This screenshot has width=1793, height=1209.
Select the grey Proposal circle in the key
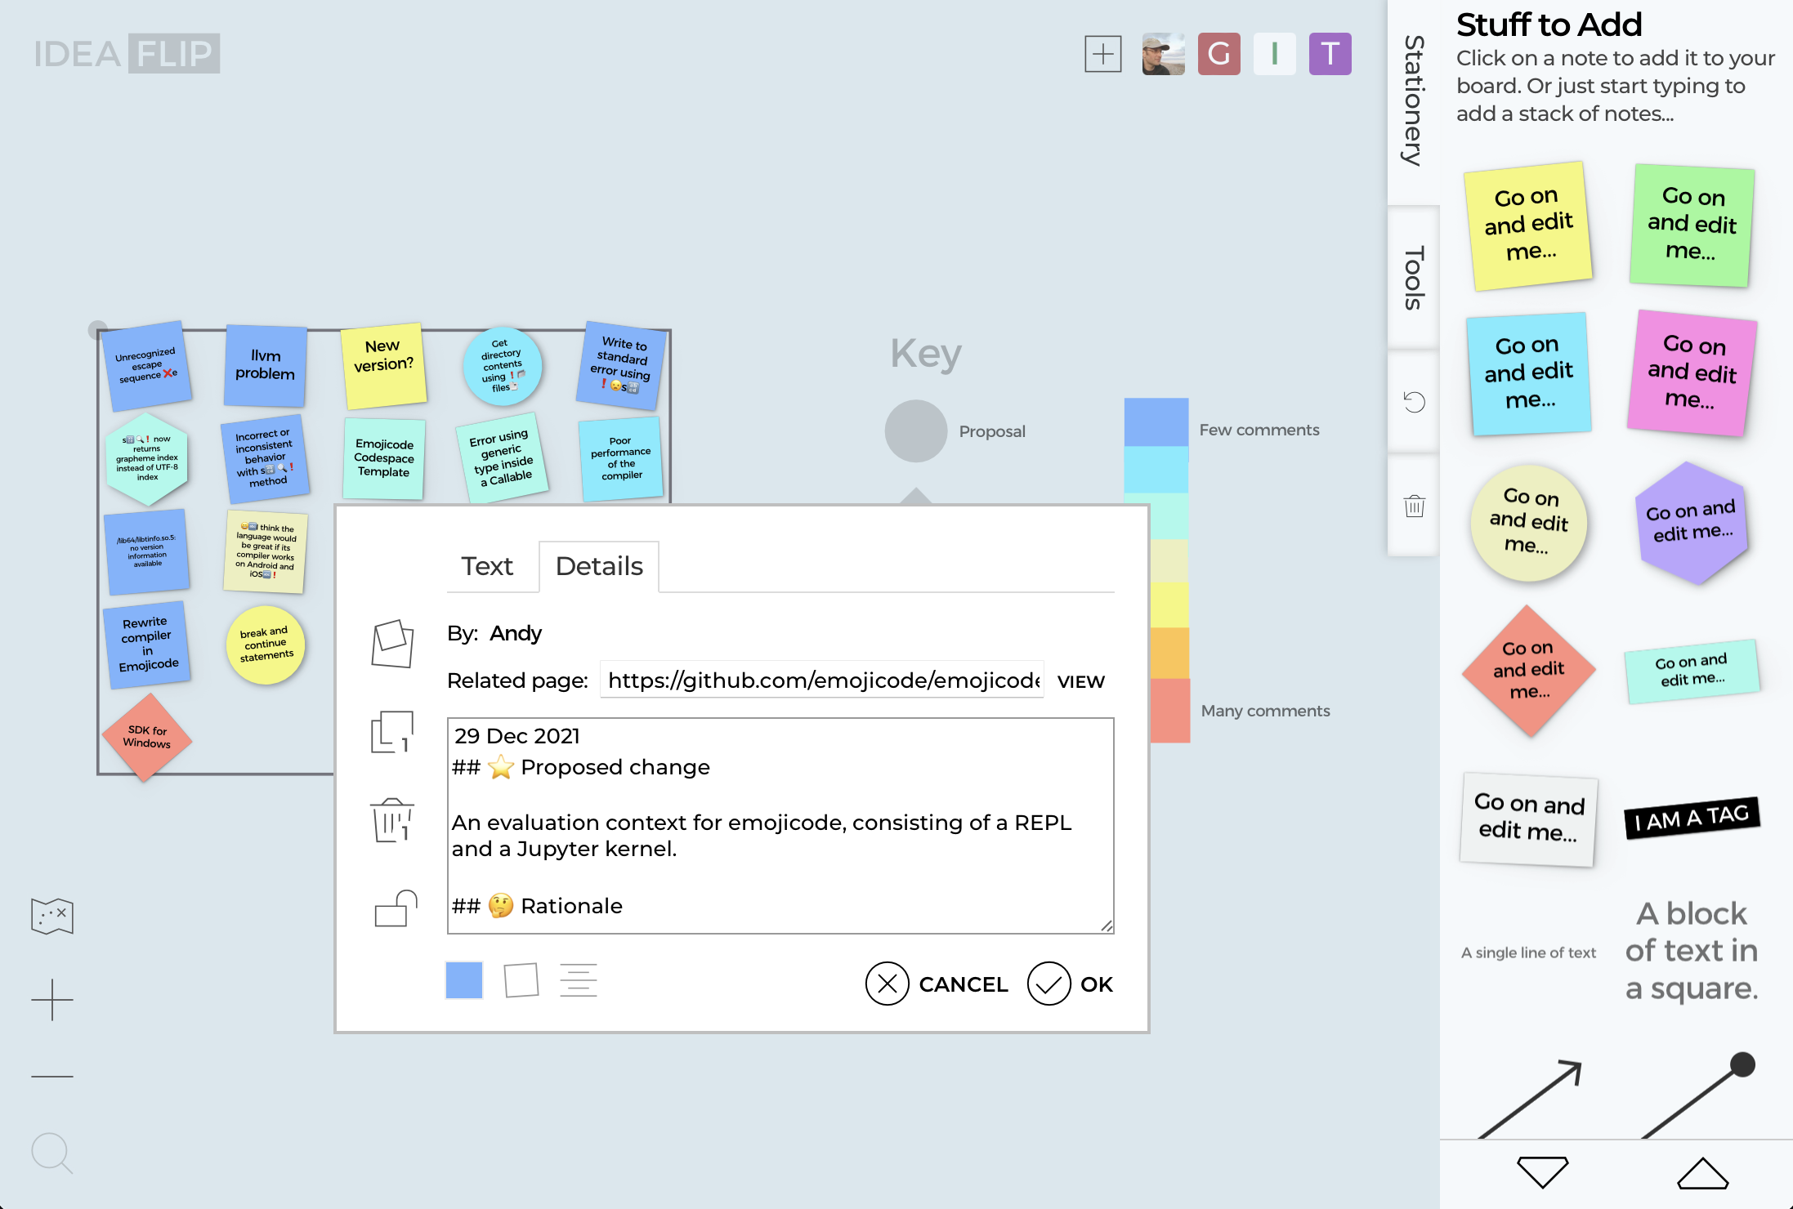pyautogui.click(x=915, y=431)
